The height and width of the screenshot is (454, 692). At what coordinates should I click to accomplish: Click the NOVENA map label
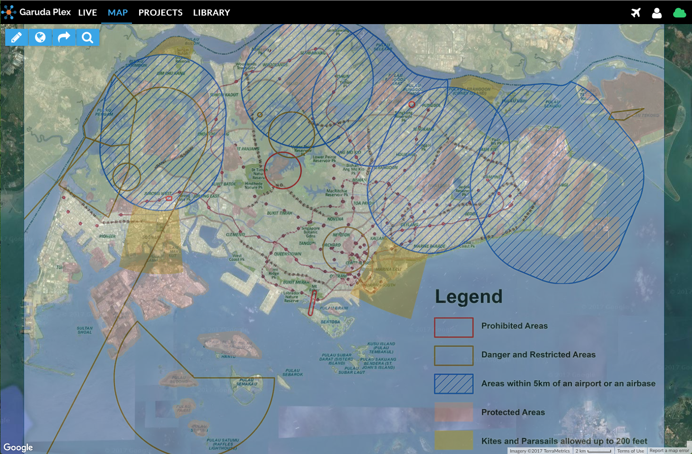tap(335, 219)
